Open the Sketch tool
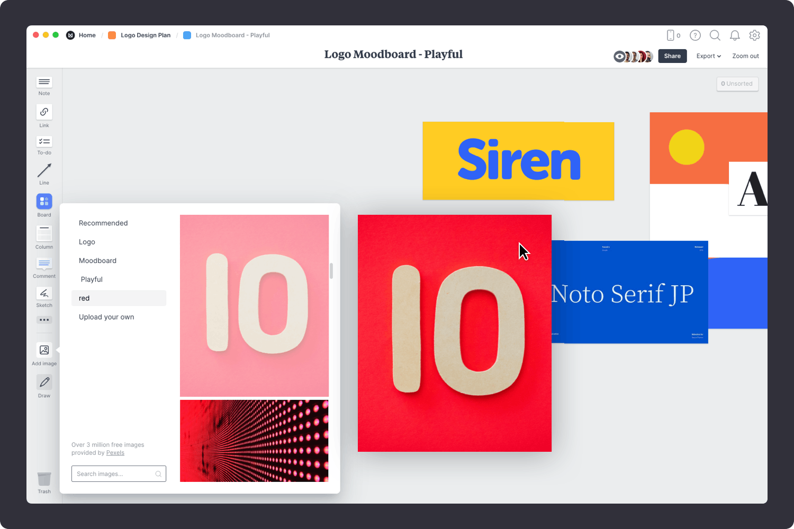Viewport: 794px width, 529px height. 44,295
